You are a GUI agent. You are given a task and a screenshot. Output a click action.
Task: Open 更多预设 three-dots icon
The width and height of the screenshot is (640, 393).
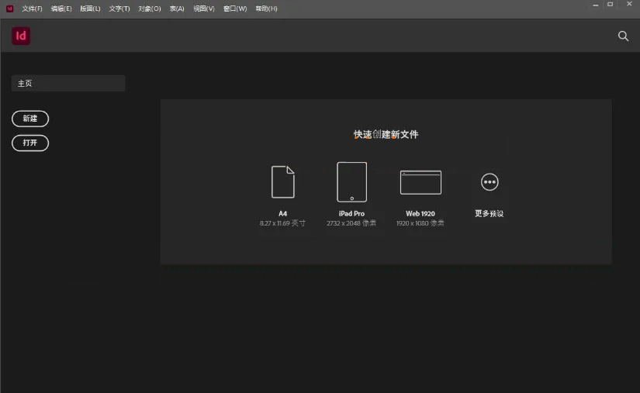490,182
